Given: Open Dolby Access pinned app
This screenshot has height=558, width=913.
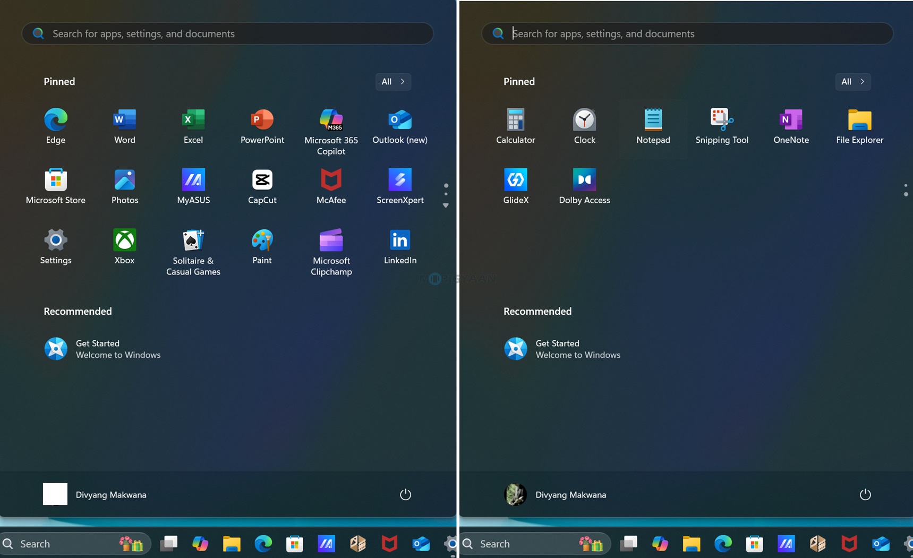Looking at the screenshot, I should click(584, 186).
